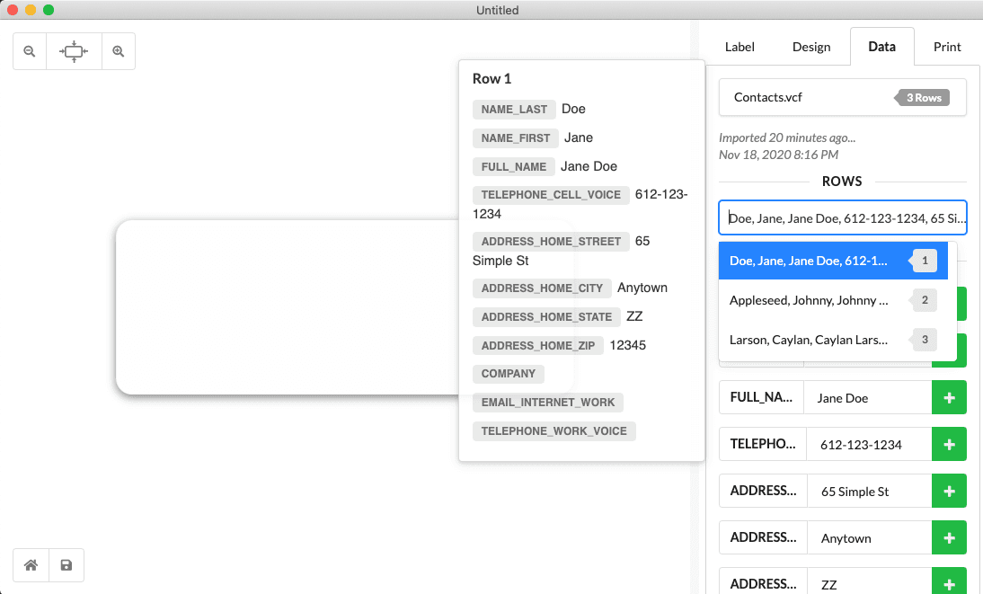983x594 pixels.
Task: Save the label using the save icon
Action: [x=66, y=564]
